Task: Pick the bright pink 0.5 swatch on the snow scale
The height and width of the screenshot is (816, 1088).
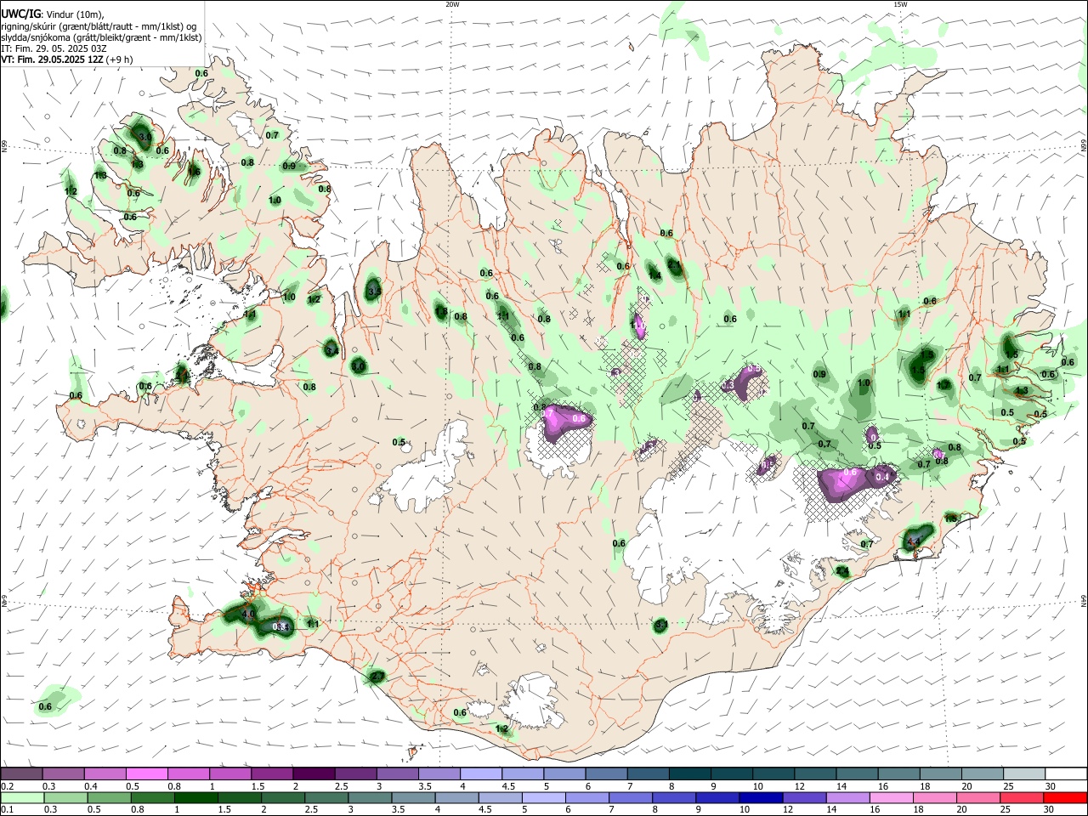Action: (x=146, y=773)
